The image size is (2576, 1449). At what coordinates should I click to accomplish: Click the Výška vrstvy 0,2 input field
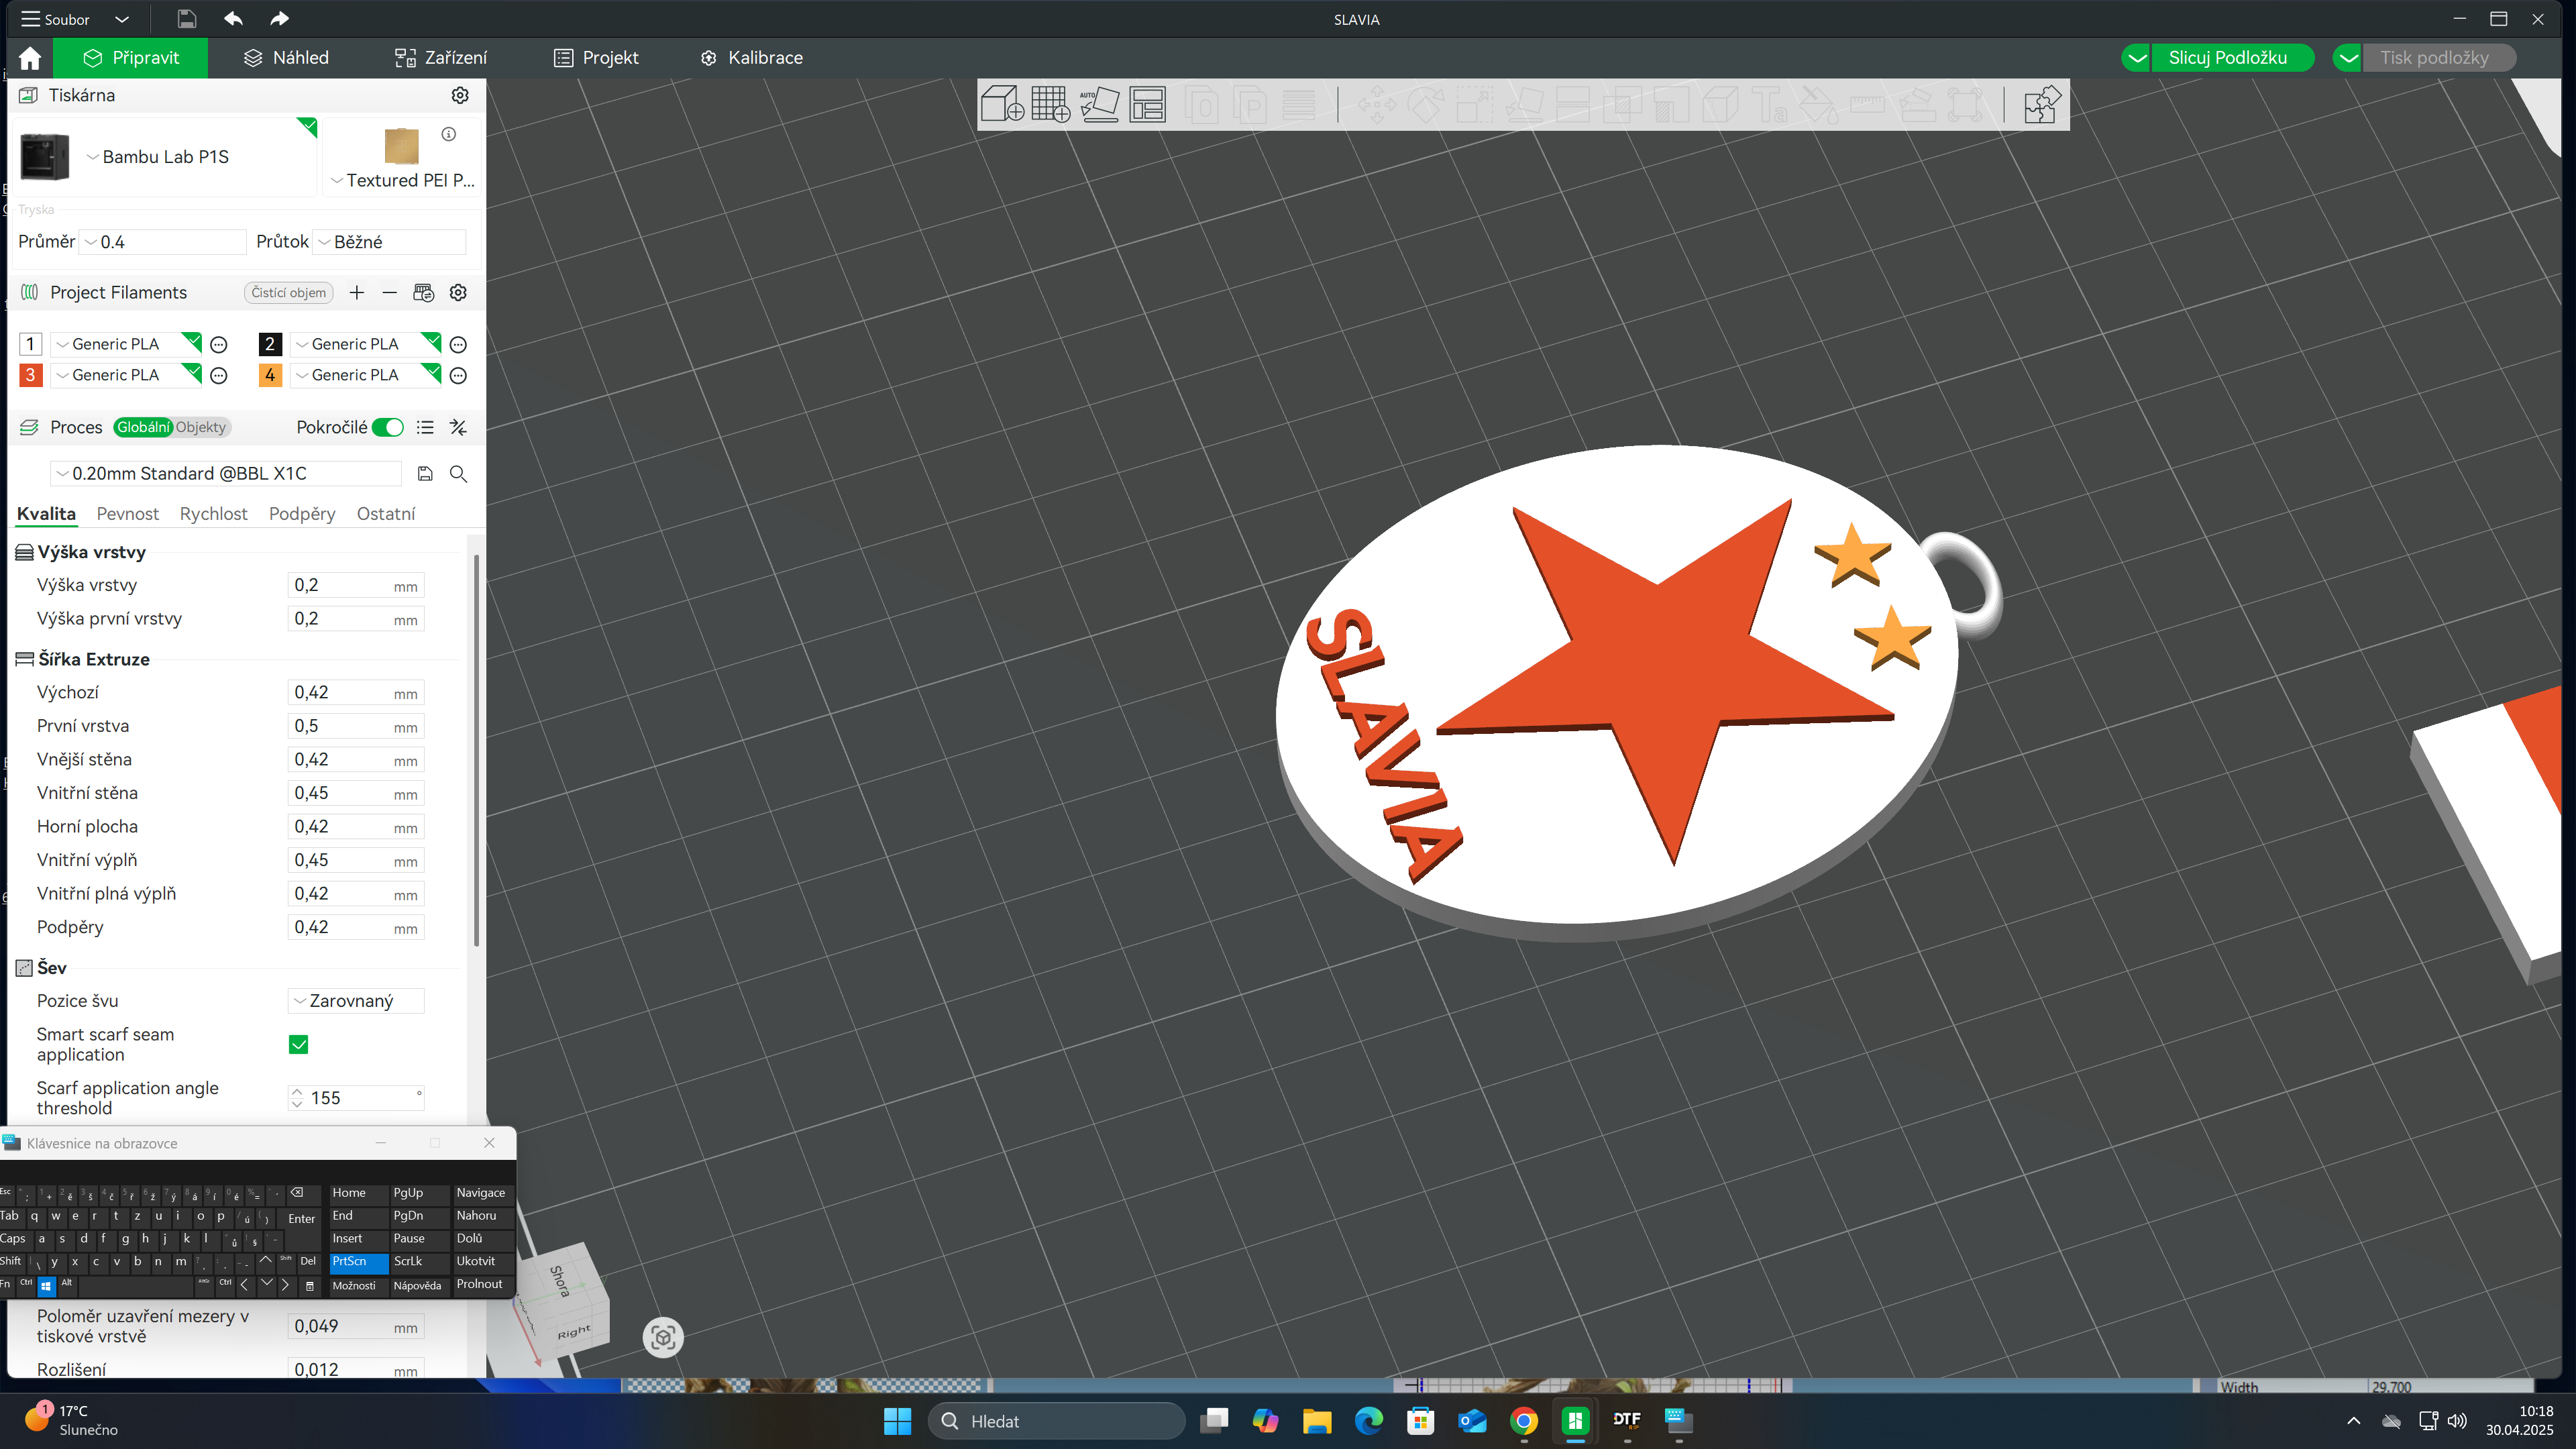(x=356, y=585)
